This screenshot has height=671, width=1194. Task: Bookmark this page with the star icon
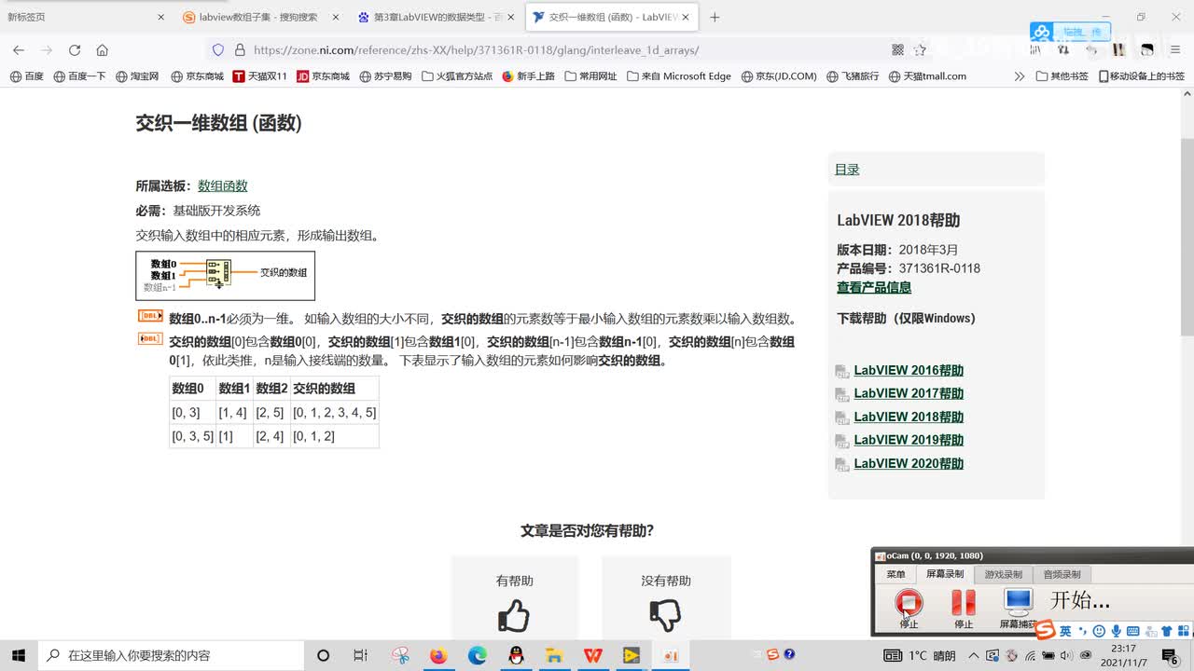(920, 50)
